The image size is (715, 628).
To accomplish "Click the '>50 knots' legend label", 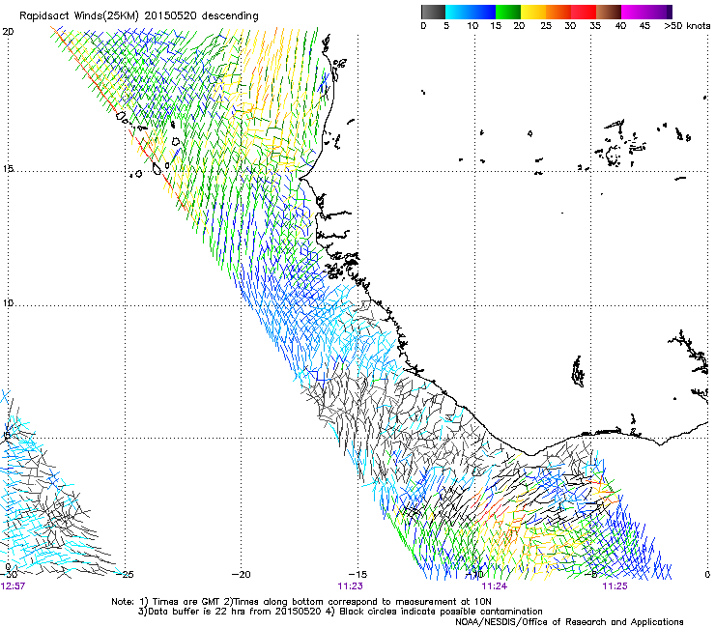I will pos(687,26).
